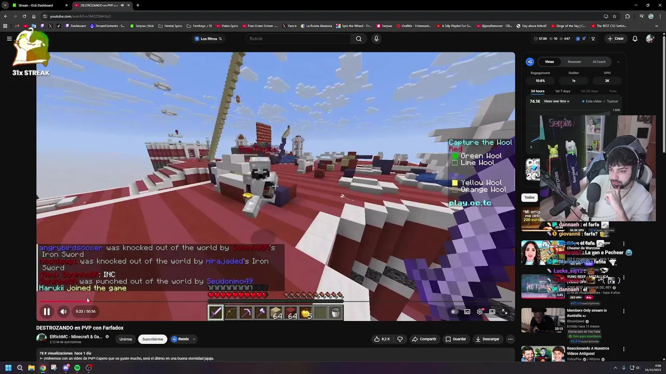
Task: Open the YouTube hamburger guide menu
Action: click(9, 38)
